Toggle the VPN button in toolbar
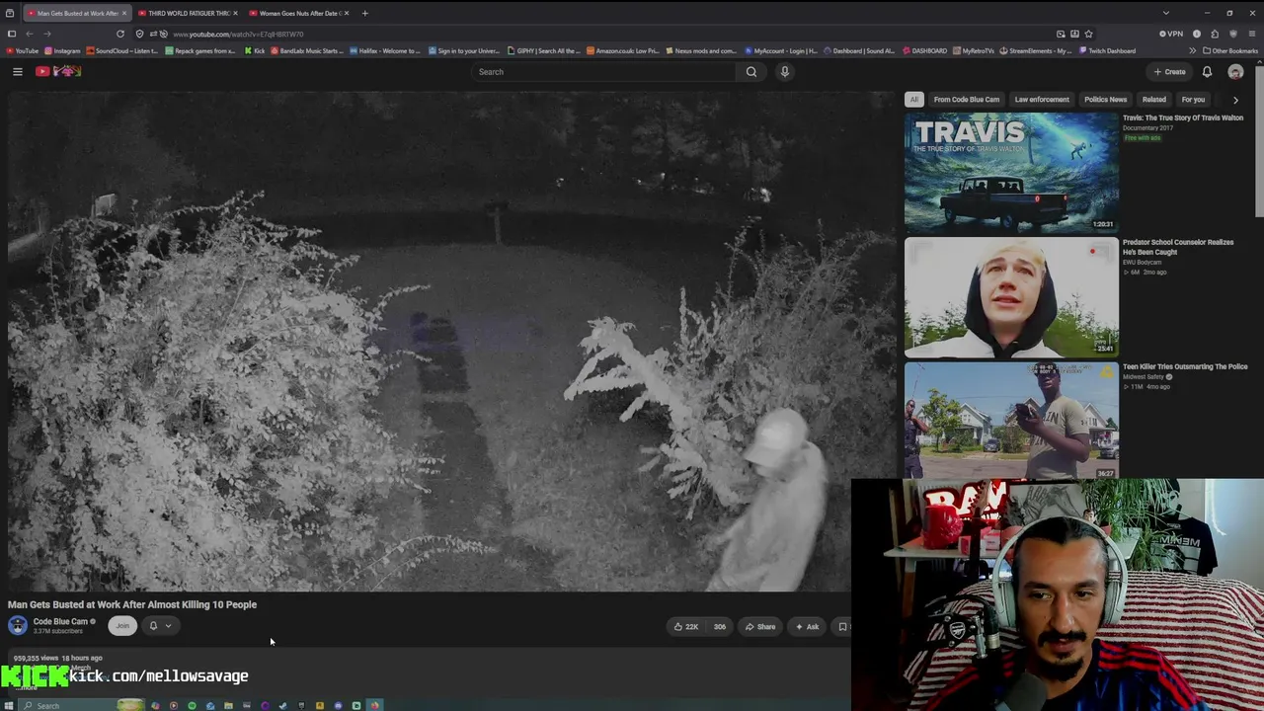1264x711 pixels. [x=1171, y=34]
